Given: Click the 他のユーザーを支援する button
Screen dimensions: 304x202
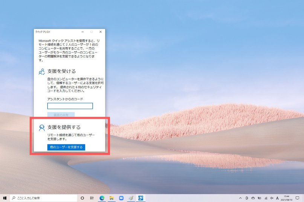Looking at the screenshot, I should tap(66, 147).
